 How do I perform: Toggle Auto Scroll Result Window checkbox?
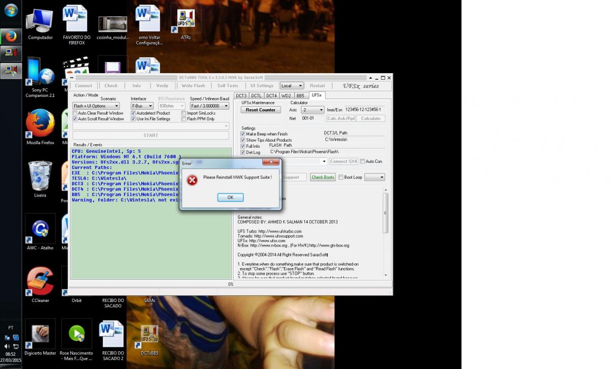[x=75, y=119]
